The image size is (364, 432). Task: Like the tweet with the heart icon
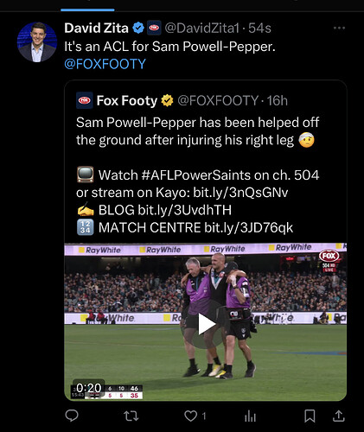(190, 416)
